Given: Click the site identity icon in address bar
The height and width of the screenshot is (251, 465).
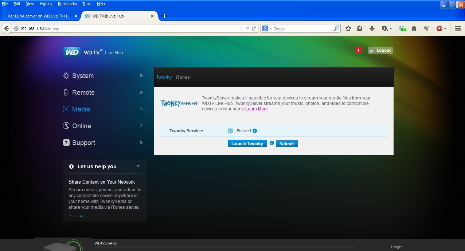Looking at the screenshot, I should (x=16, y=28).
